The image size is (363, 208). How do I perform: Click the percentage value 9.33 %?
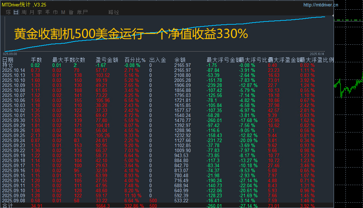132,135
